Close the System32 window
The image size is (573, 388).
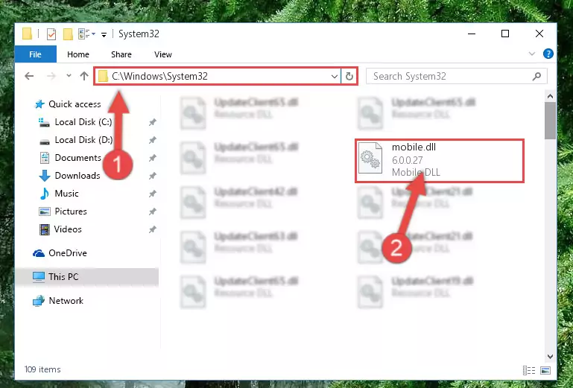(539, 34)
